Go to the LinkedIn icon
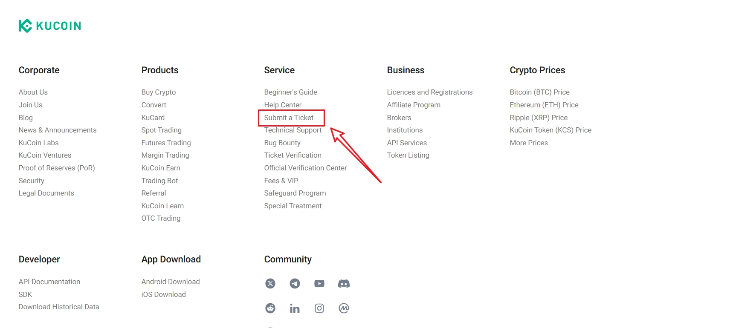 [x=295, y=308]
